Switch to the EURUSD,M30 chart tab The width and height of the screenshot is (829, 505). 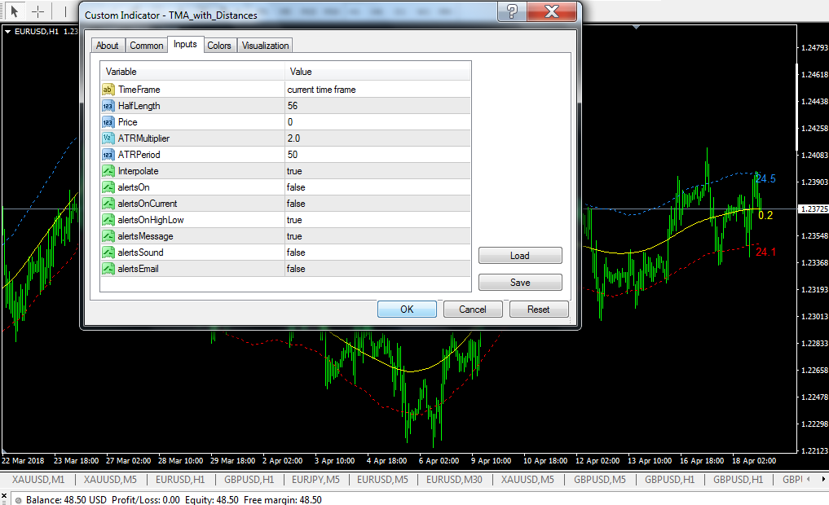pos(454,480)
